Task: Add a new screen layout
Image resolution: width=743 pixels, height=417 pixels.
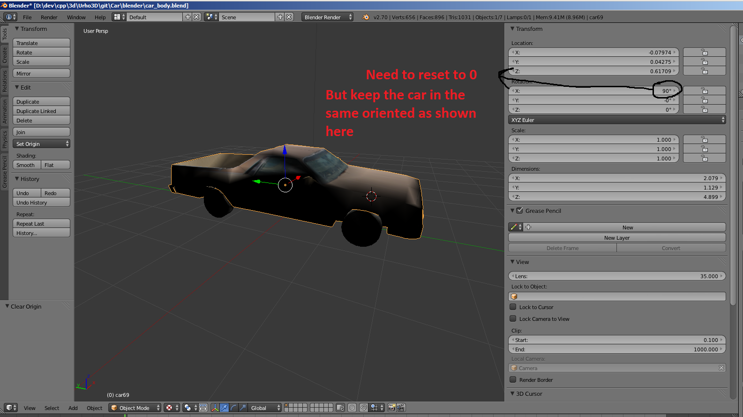Action: tap(188, 17)
